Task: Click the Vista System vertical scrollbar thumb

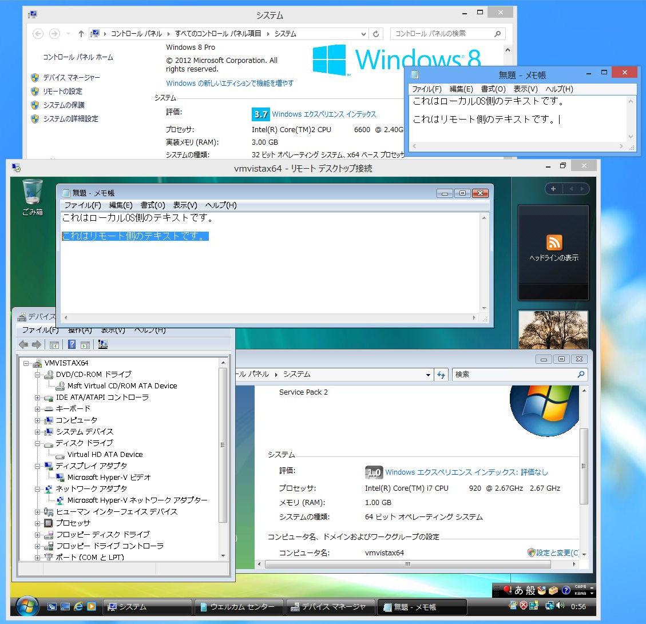Action: tap(584, 466)
